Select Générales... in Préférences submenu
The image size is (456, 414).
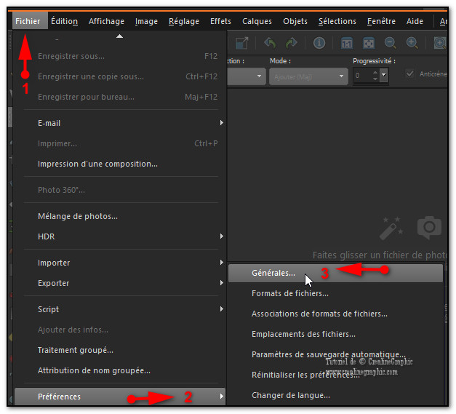[x=273, y=274]
